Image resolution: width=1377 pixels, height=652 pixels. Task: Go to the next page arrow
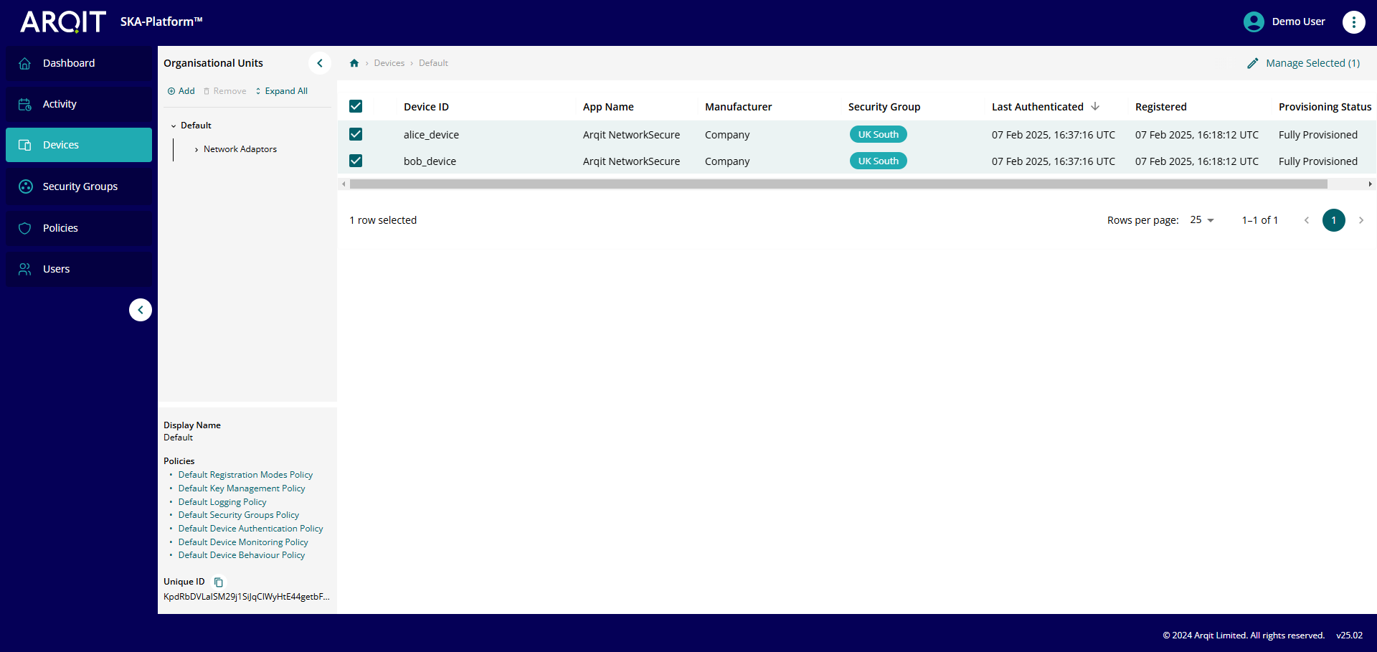point(1361,220)
